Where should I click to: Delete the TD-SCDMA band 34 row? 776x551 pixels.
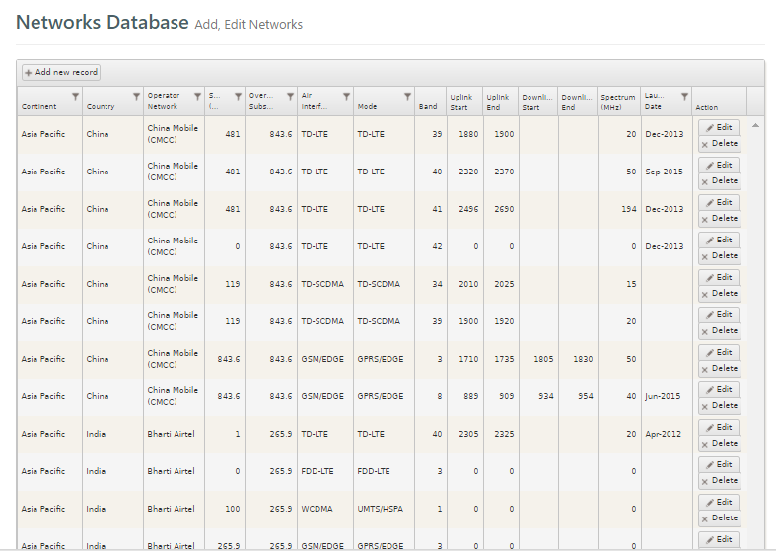(x=720, y=294)
